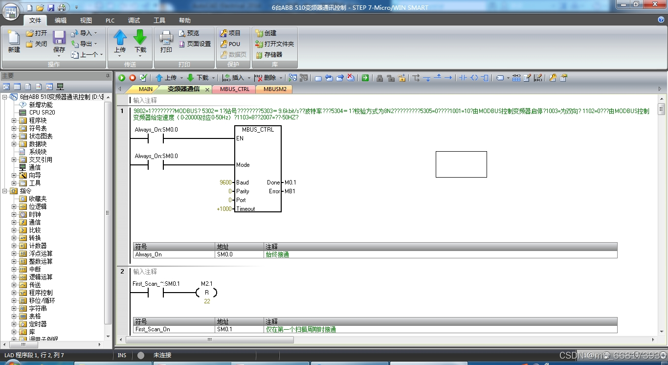The height and width of the screenshot is (365, 668).
Task: Click the ribbon 打印 printer icon
Action: pyautogui.click(x=166, y=38)
